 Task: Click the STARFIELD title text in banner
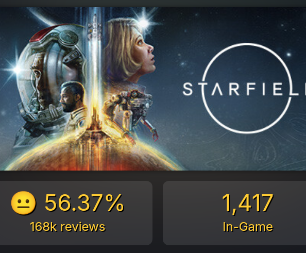[244, 89]
